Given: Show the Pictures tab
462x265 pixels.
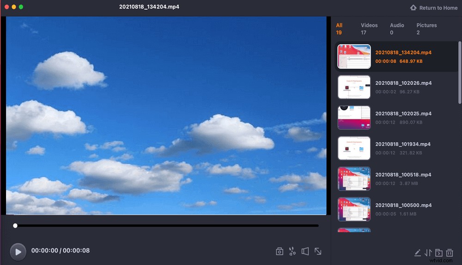Looking at the screenshot, I should pyautogui.click(x=426, y=29).
